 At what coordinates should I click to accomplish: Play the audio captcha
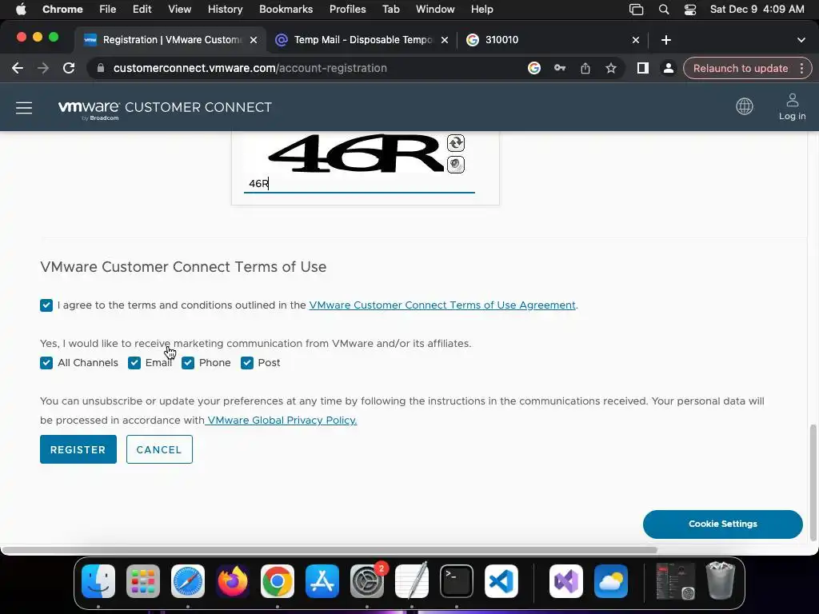pos(455,165)
